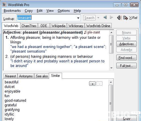Click the WordWeb Pro app icon in title bar

(5, 5)
